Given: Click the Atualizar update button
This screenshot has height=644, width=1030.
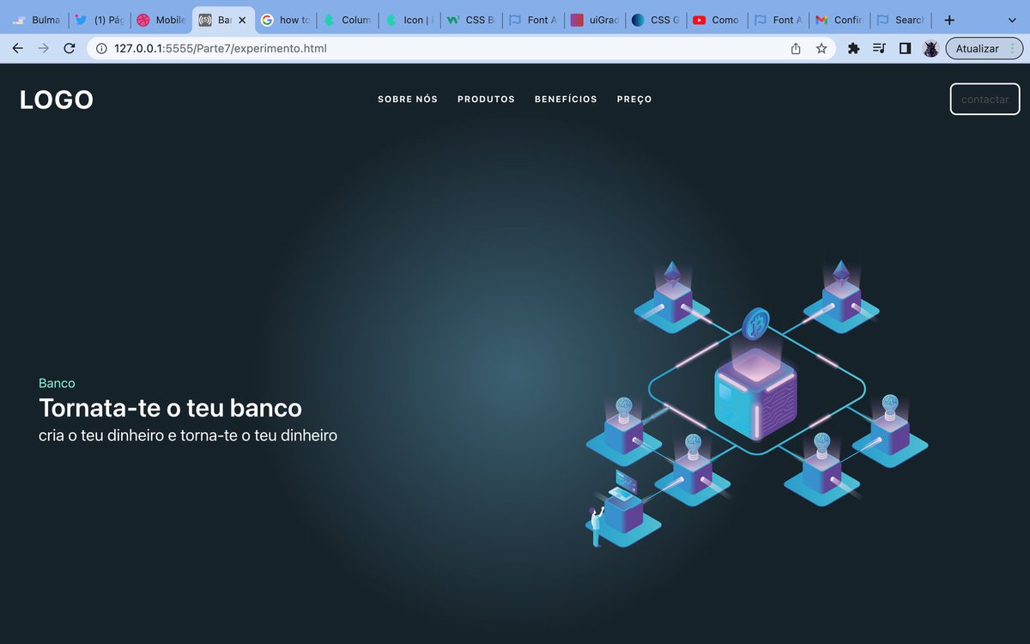Looking at the screenshot, I should coord(978,48).
